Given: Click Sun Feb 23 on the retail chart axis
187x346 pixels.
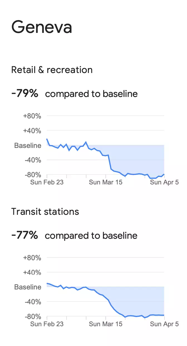Looking at the screenshot, I should click(x=47, y=182).
